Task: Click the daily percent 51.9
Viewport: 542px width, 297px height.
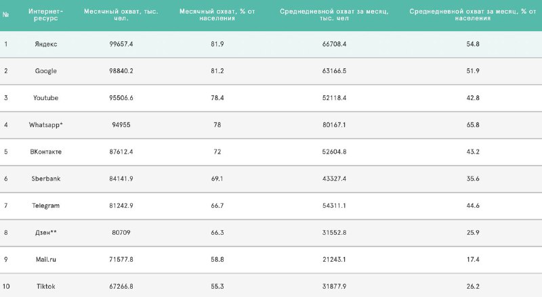Action: tap(472, 71)
